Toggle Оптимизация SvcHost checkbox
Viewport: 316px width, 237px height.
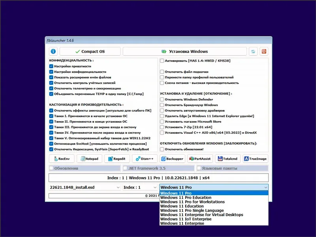coord(51,144)
